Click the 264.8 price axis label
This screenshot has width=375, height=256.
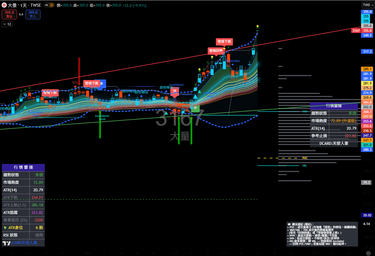(367, 102)
